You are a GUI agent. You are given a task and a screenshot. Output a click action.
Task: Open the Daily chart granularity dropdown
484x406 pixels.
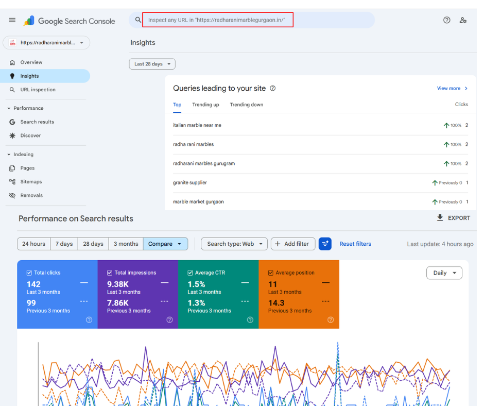point(444,273)
